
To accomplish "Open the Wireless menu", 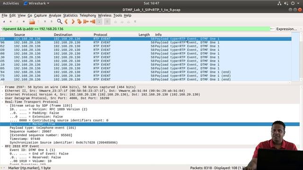I will coord(105,16).
